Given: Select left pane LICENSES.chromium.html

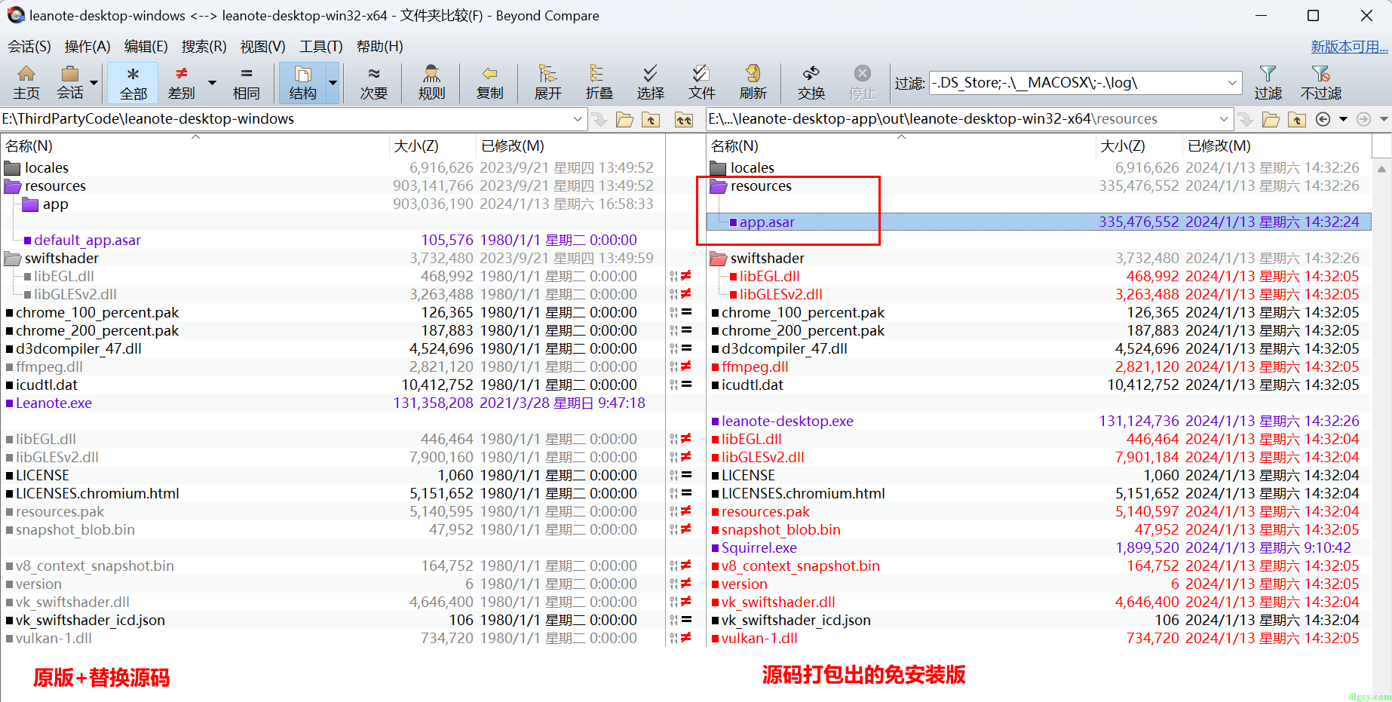Looking at the screenshot, I should coord(97,494).
